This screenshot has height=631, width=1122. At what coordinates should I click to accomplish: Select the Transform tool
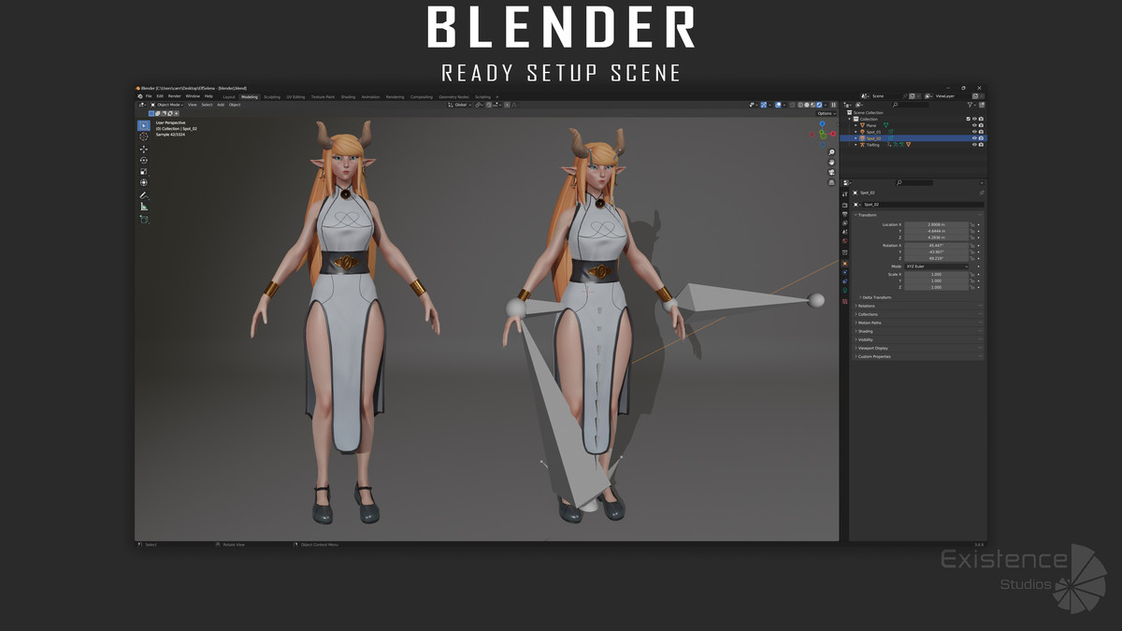(143, 182)
